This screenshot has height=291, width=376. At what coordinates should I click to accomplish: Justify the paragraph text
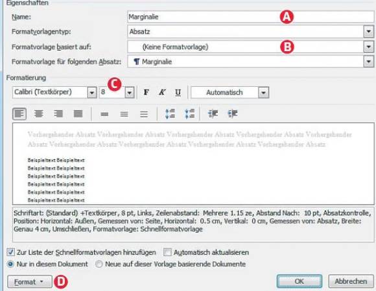[x=78, y=113]
